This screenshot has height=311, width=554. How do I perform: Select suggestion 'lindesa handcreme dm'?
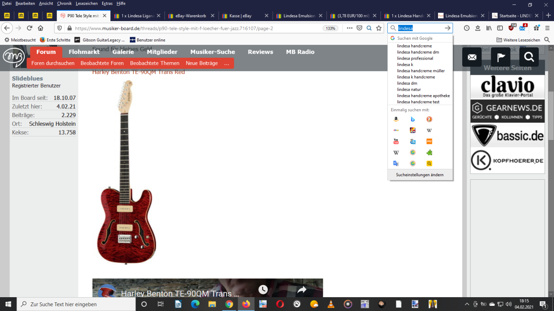click(x=418, y=52)
